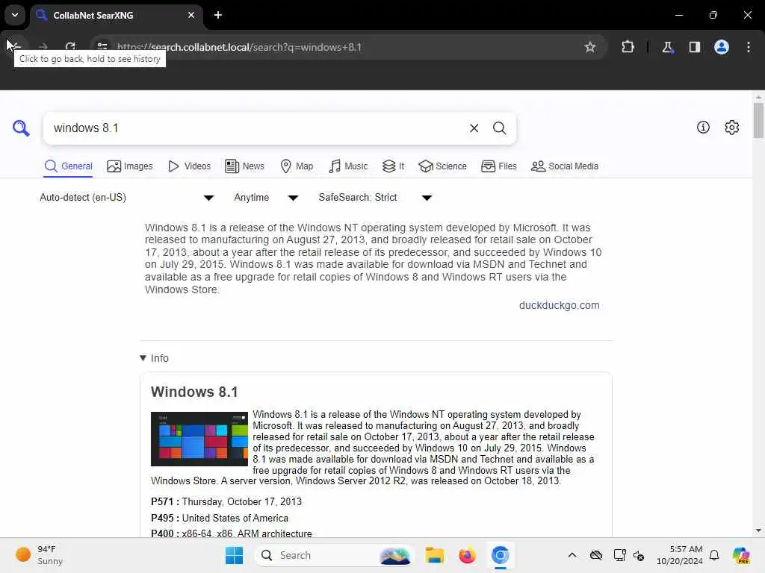Switch to the Map tab
765x573 pixels.
pos(297,166)
